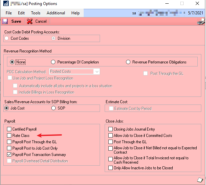
Task: Click the note icon at bottom right
Action: (200, 180)
